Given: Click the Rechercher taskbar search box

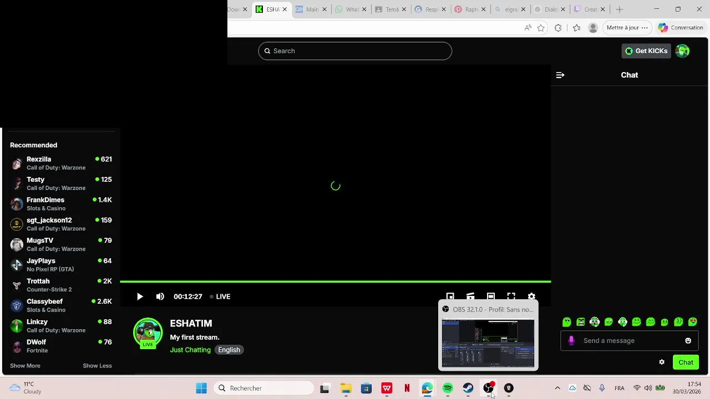Looking at the screenshot, I should pyautogui.click(x=263, y=388).
